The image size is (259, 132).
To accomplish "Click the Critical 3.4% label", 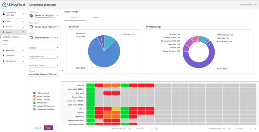I will 81,33.
